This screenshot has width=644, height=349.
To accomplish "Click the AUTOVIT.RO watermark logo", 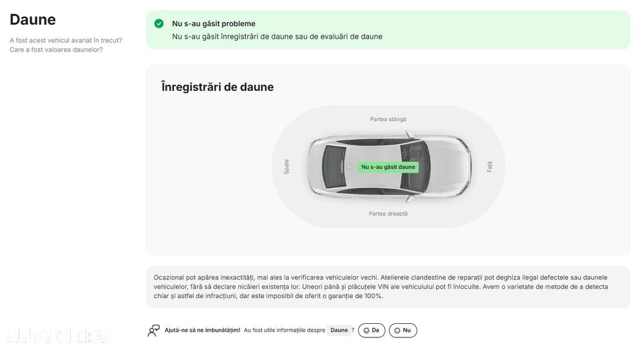I will (58, 335).
